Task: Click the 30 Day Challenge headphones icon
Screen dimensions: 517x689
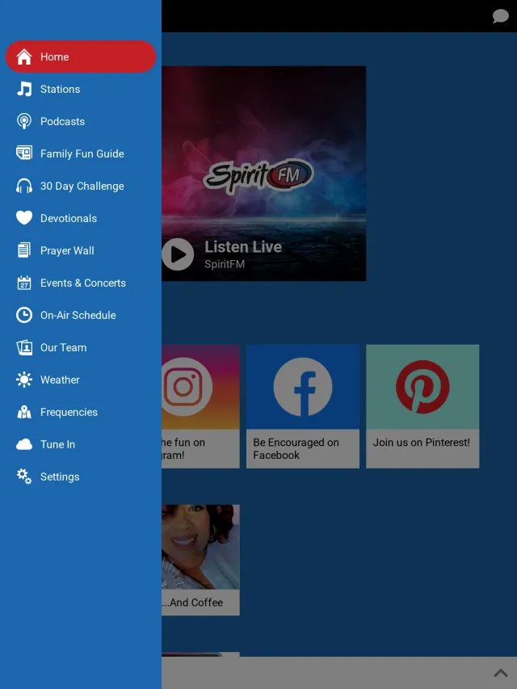Action: pyautogui.click(x=24, y=186)
